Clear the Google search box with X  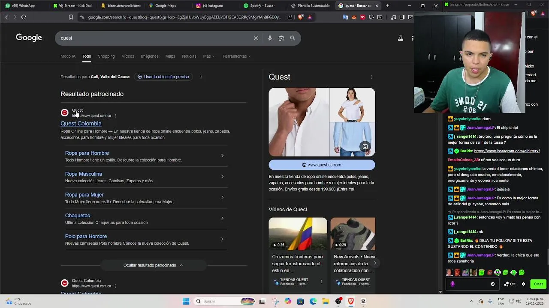coord(256,38)
